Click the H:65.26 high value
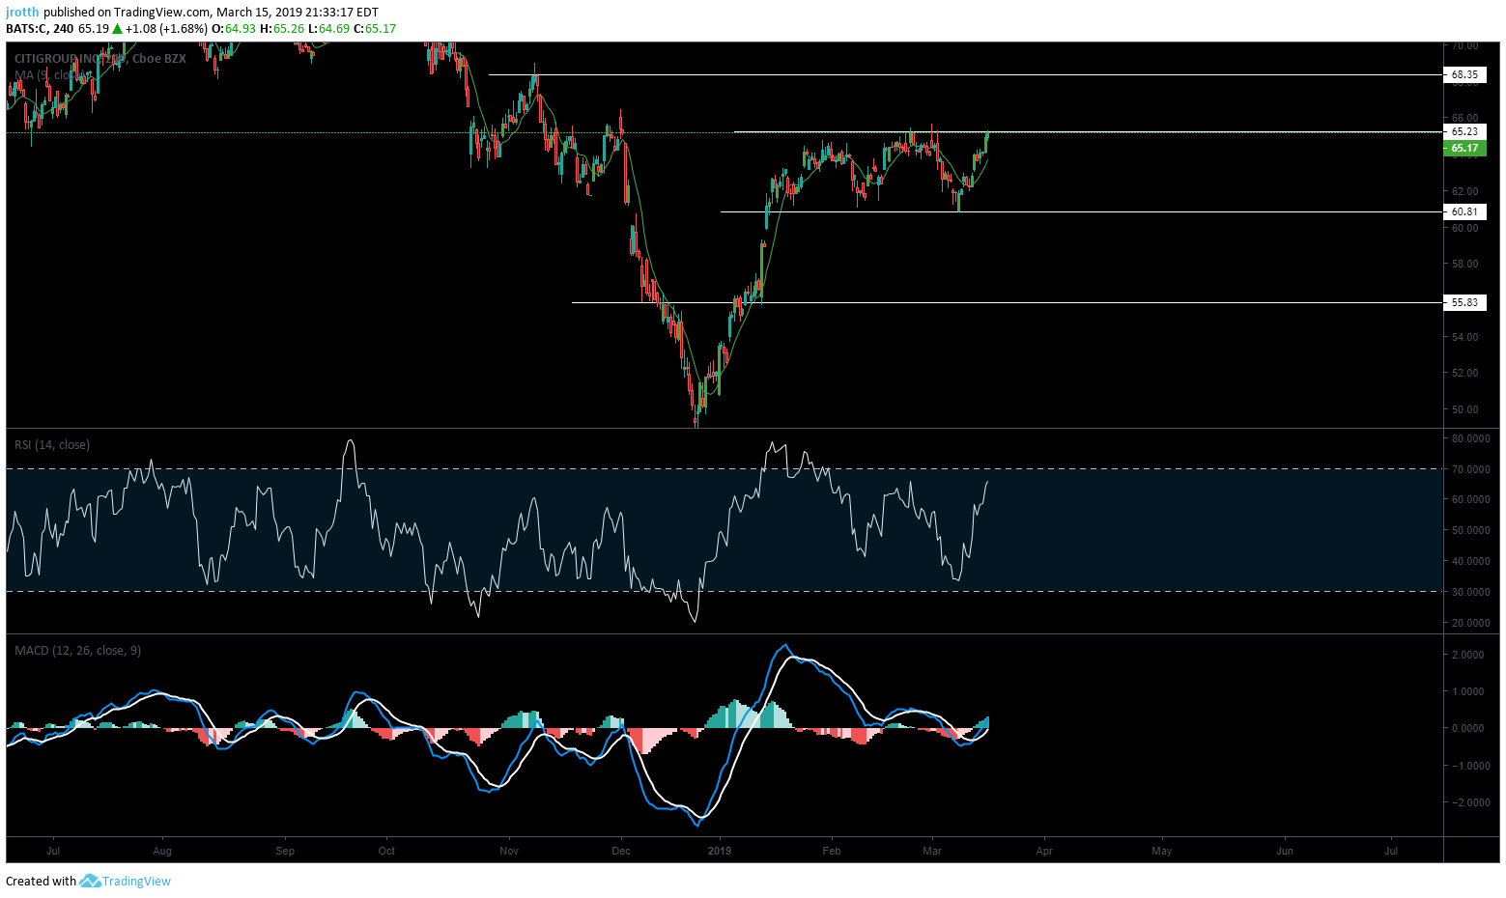 pos(282,28)
